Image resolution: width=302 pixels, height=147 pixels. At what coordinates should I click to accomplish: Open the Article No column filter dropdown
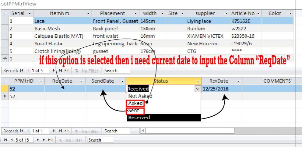tap(258, 13)
